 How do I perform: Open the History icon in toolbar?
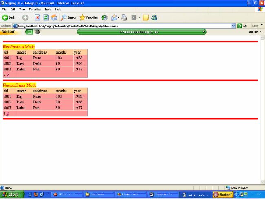click(x=104, y=17)
